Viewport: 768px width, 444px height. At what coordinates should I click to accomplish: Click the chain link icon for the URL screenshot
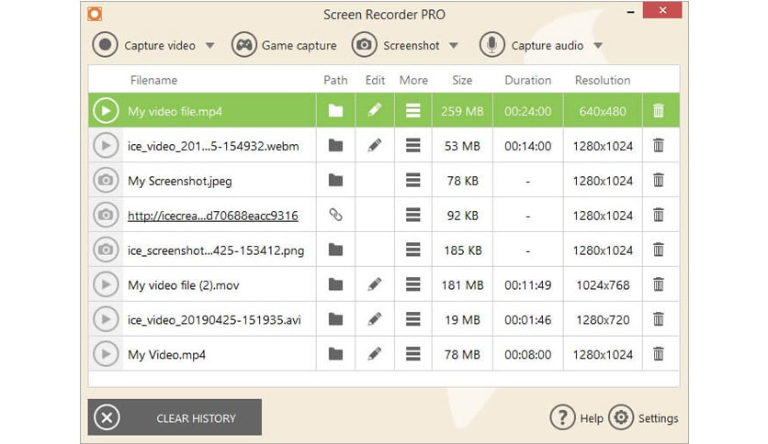click(335, 215)
